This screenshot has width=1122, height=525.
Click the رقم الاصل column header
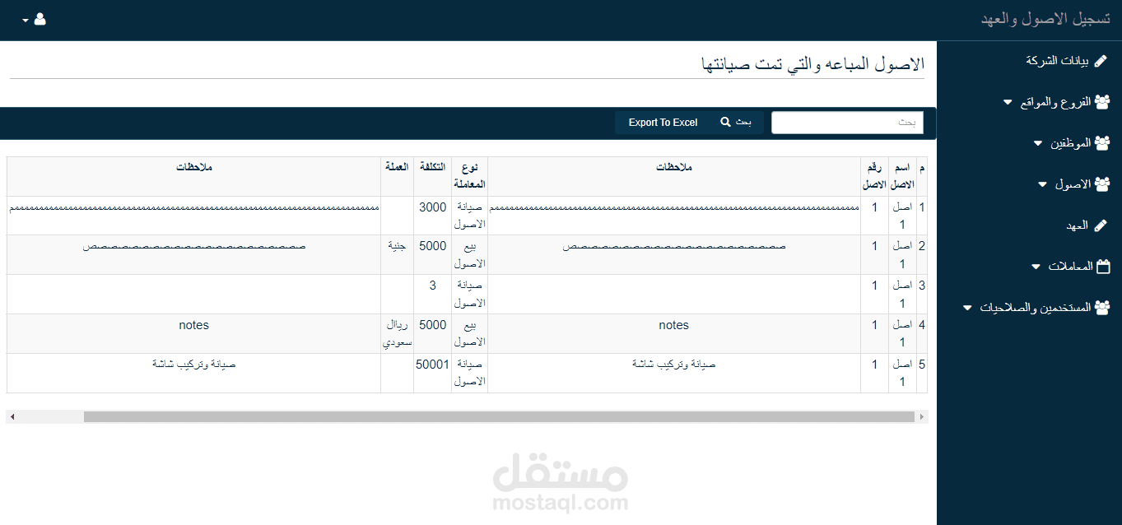click(874, 176)
